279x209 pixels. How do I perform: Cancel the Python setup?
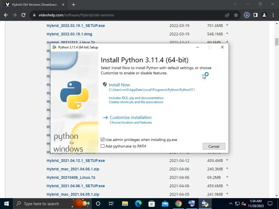point(214,146)
